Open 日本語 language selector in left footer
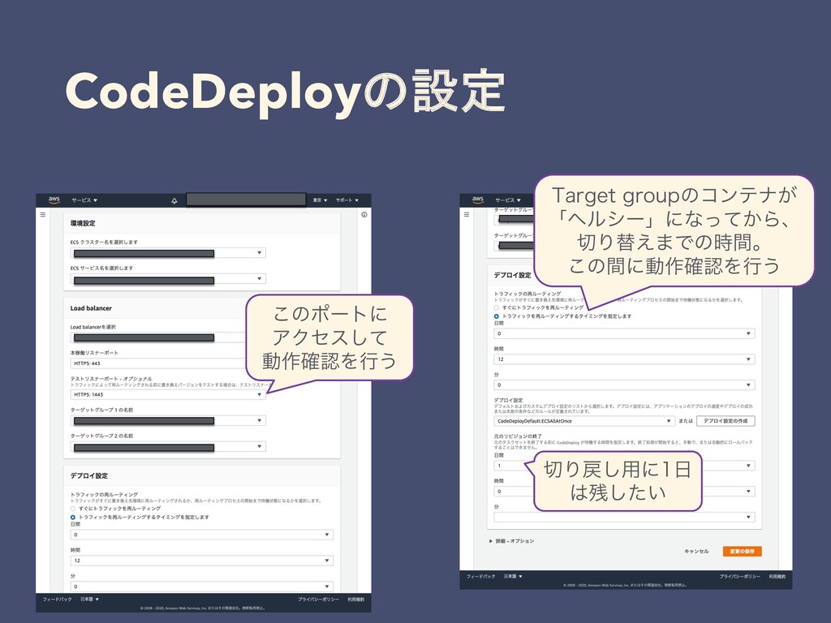This screenshot has height=623, width=831. pos(89,599)
